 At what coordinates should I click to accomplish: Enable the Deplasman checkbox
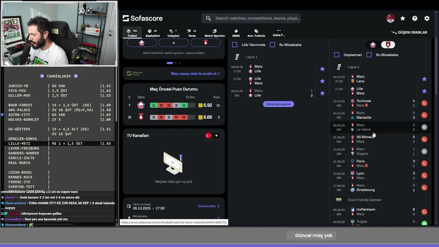tap(336, 55)
